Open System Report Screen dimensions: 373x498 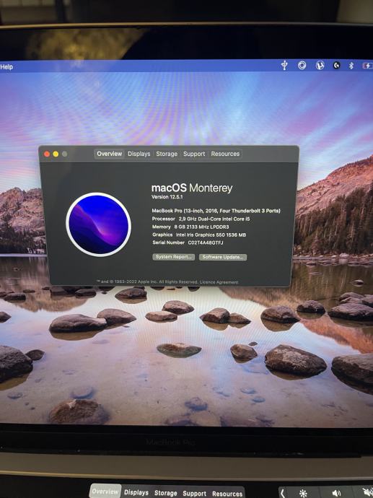click(173, 257)
